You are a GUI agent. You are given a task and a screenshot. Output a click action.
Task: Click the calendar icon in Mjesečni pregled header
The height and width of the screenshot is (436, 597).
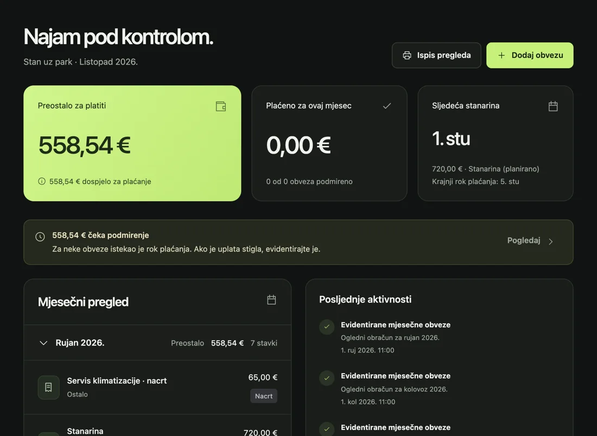pos(271,300)
